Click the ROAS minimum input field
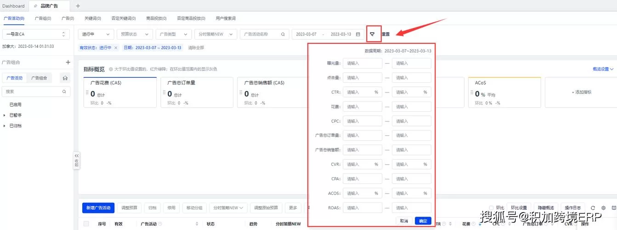617x230 pixels. (x=362, y=207)
